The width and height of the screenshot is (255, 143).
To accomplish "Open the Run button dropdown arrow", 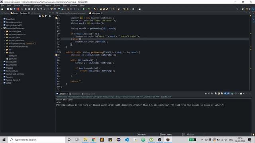I will (x=86, y=9).
